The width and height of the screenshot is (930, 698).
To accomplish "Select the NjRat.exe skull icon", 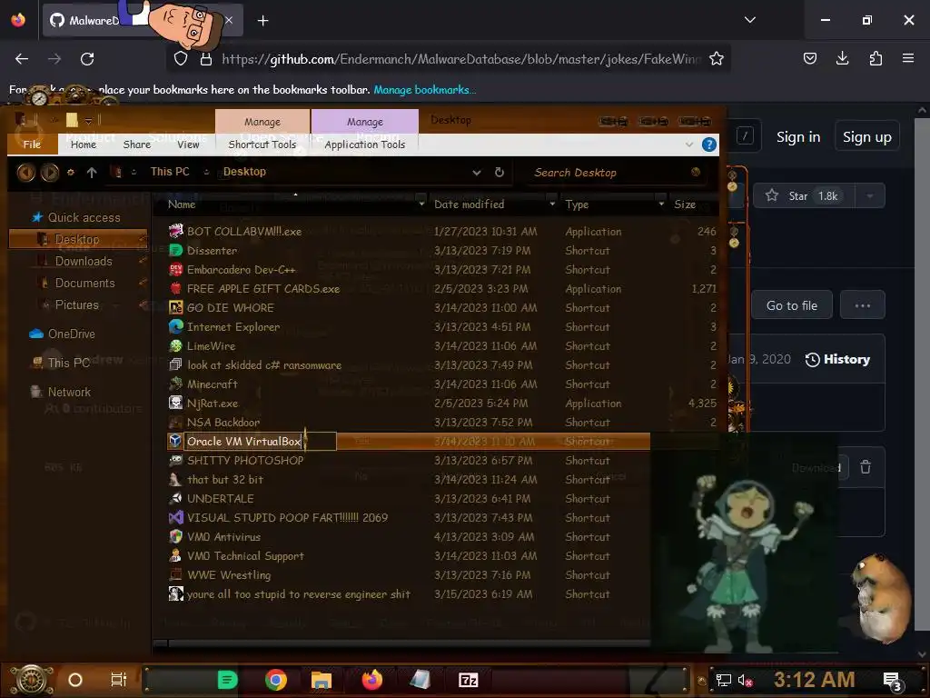I will 175,403.
